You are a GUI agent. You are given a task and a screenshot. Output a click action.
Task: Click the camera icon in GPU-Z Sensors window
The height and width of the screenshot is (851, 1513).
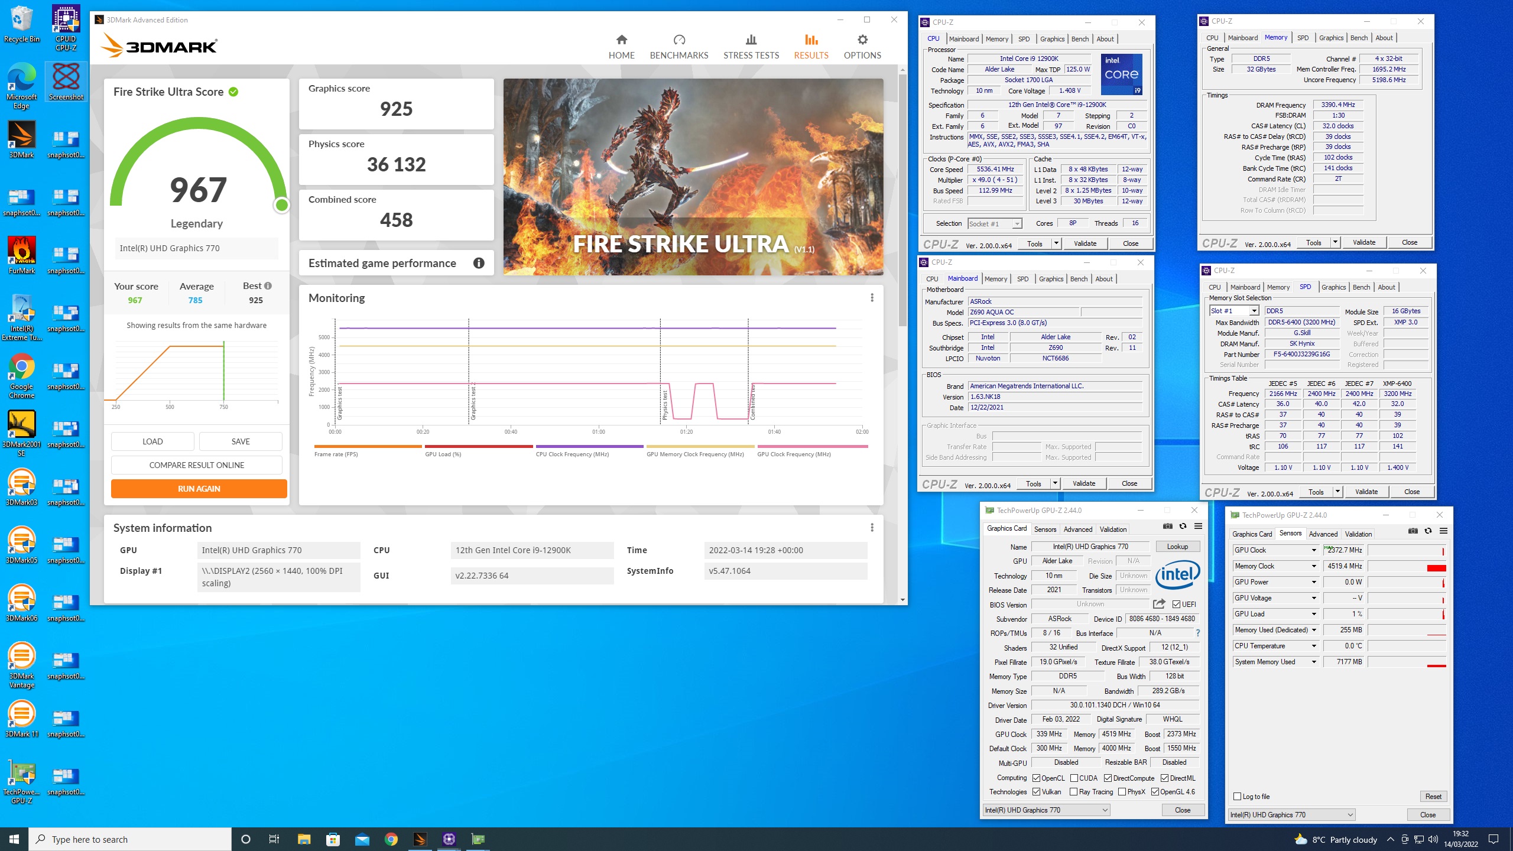[x=1413, y=531]
